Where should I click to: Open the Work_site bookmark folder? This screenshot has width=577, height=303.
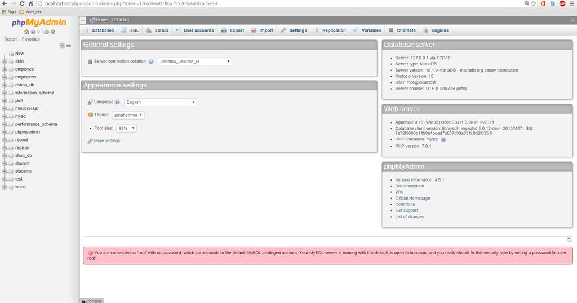coord(30,12)
